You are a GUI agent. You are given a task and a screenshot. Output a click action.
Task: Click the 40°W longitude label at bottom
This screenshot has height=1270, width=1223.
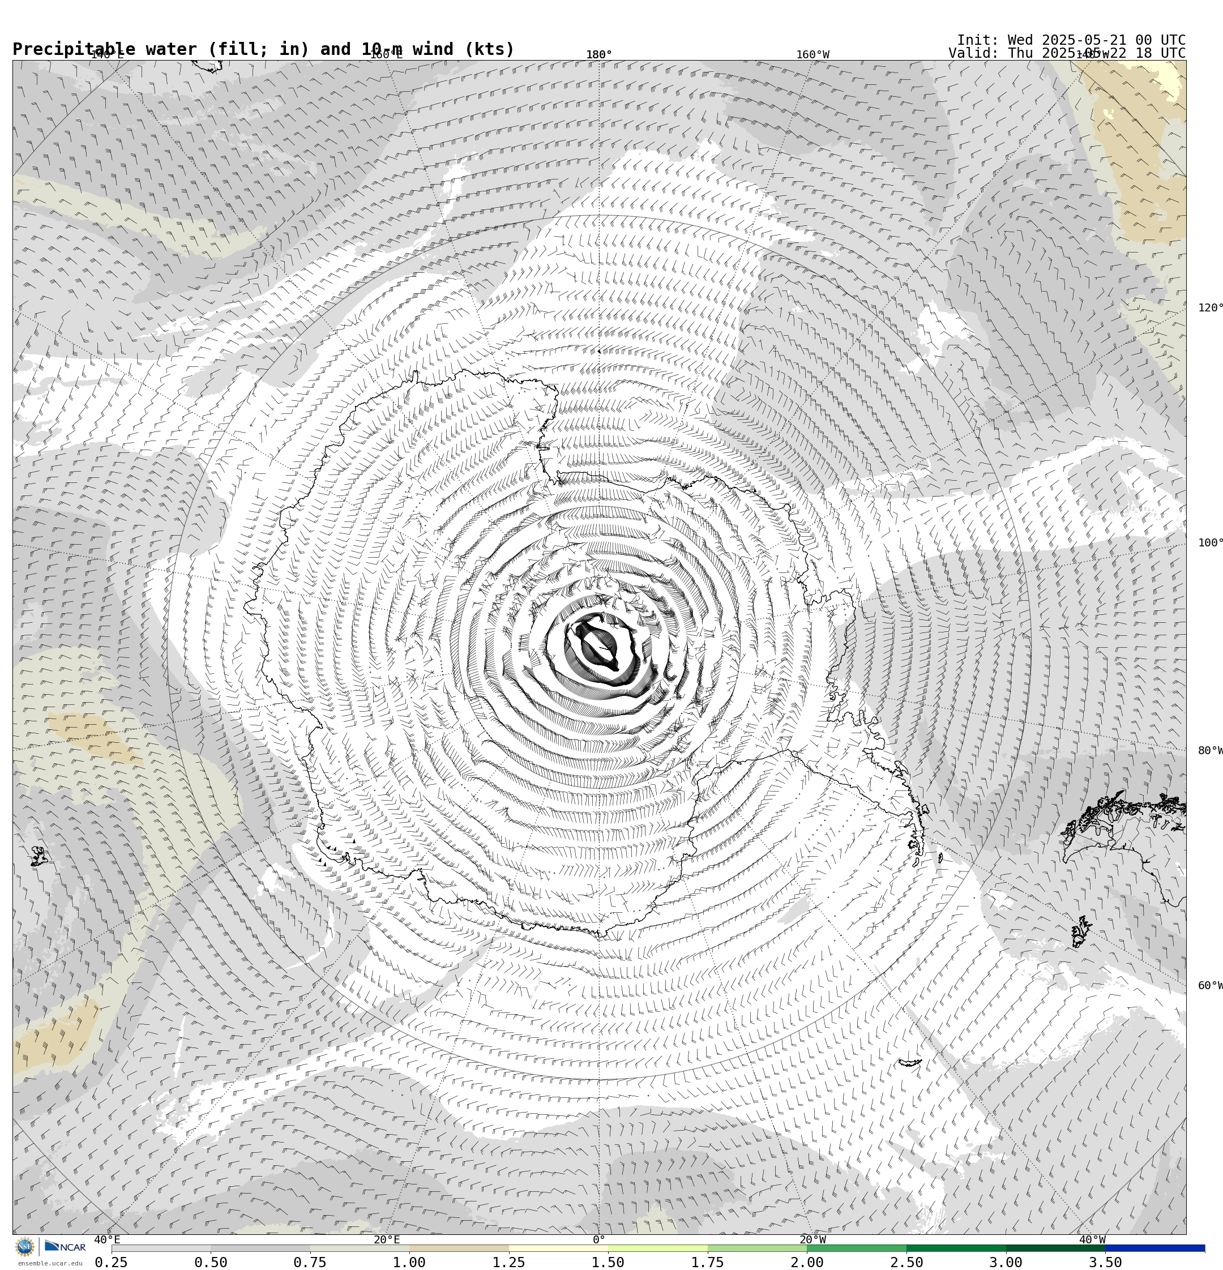coord(1092,1239)
